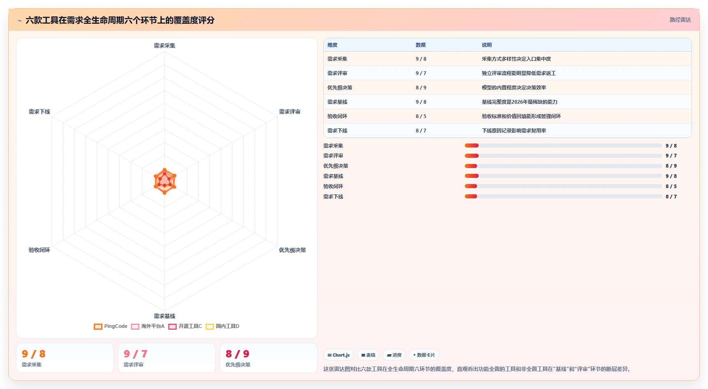This screenshot has height=389, width=708.
Task: Toggle the 国内工具D legend entry
Action: (x=222, y=327)
